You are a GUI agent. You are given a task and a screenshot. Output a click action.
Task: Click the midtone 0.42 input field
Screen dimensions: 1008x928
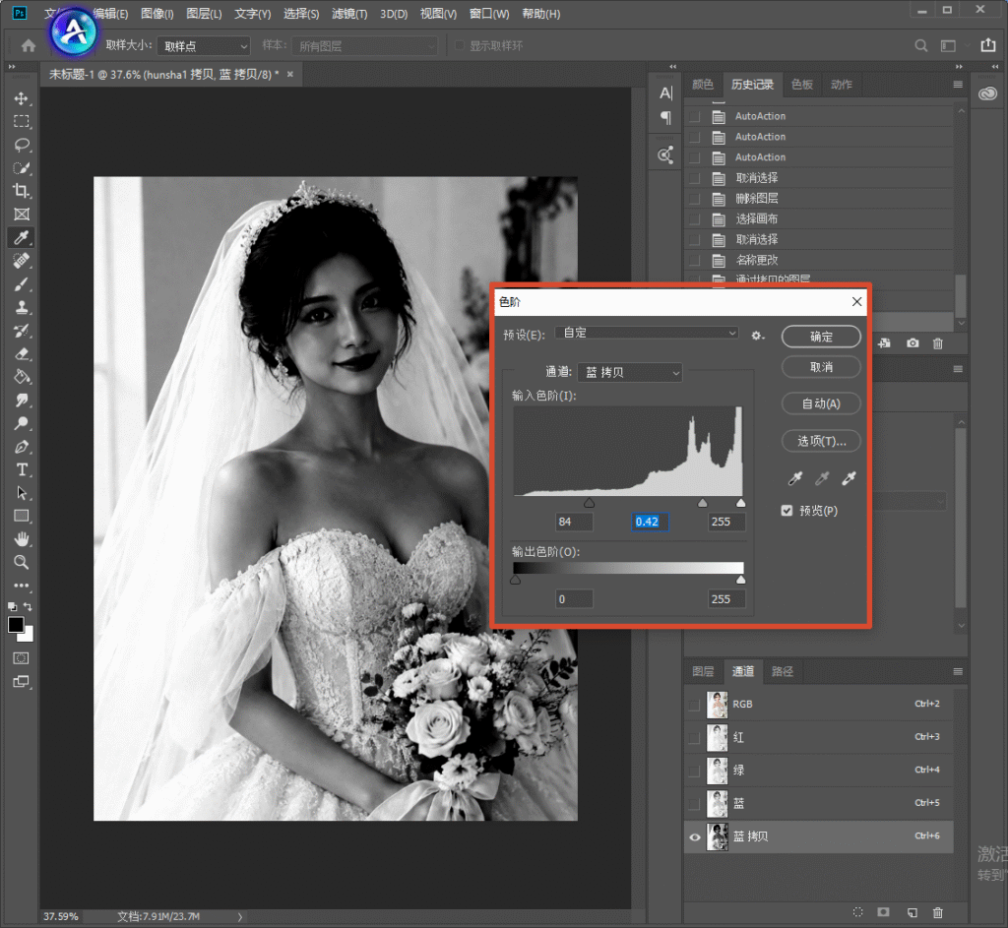[650, 522]
